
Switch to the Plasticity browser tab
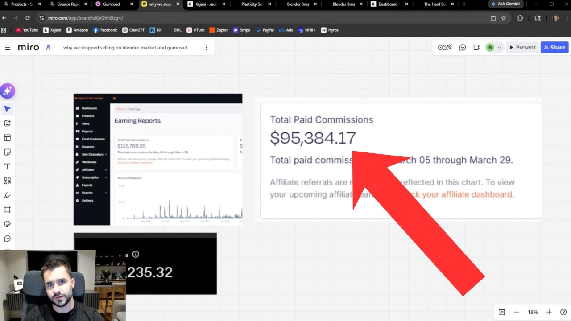[x=252, y=4]
